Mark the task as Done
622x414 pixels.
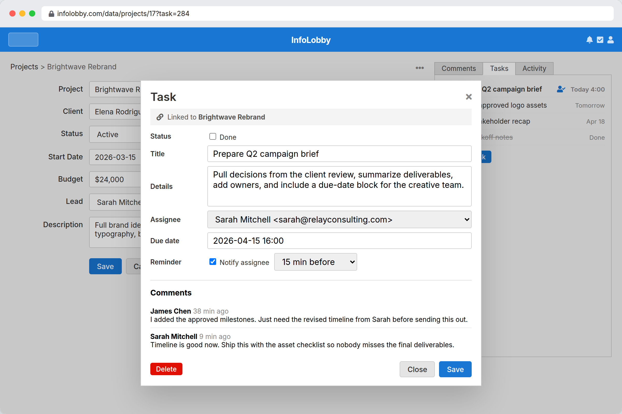213,137
